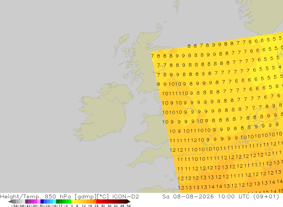Click the '54' scale label at legend end
Image resolution: width=283 pixels, height=207 pixels.
pyautogui.click(x=128, y=206)
